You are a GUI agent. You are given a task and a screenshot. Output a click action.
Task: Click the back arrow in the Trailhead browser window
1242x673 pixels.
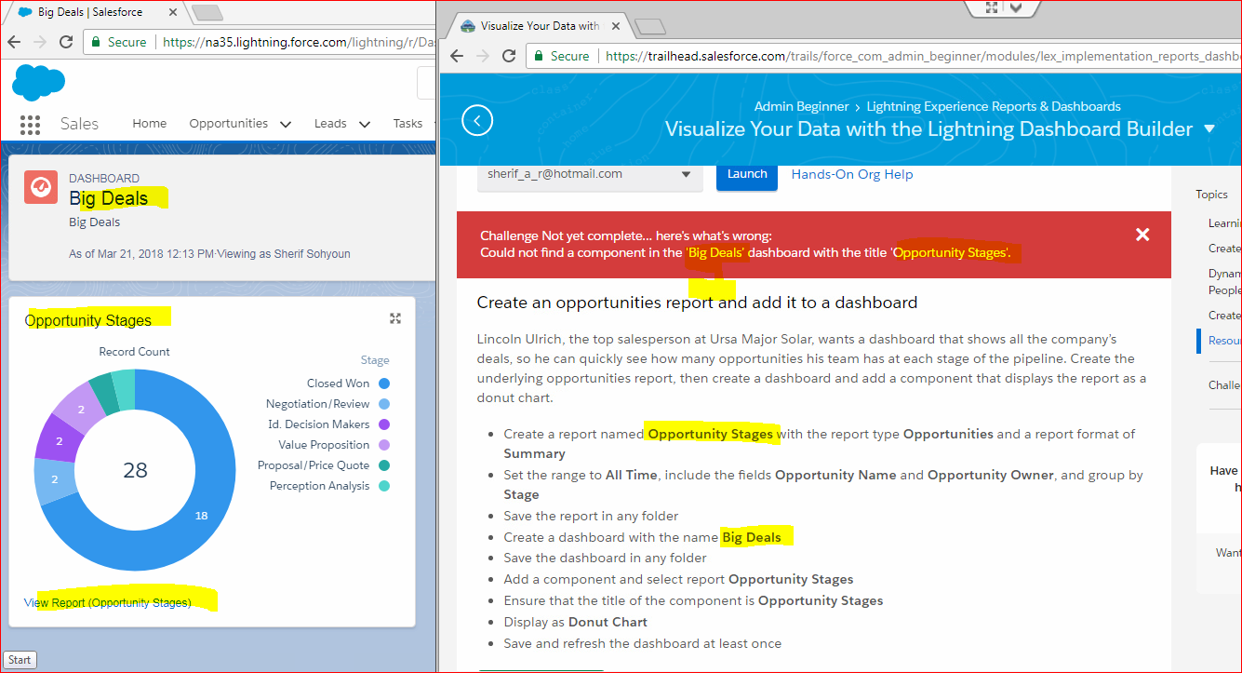pos(457,56)
